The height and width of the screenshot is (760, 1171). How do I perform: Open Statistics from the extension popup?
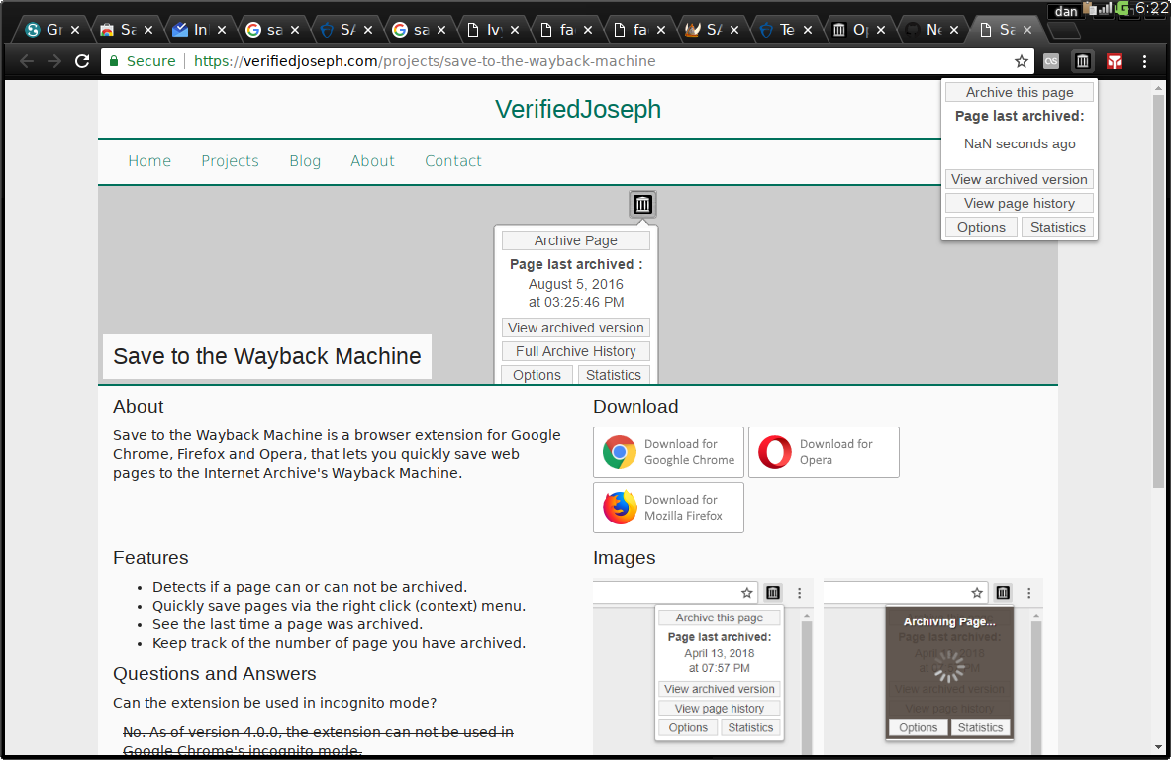pyautogui.click(x=1057, y=227)
